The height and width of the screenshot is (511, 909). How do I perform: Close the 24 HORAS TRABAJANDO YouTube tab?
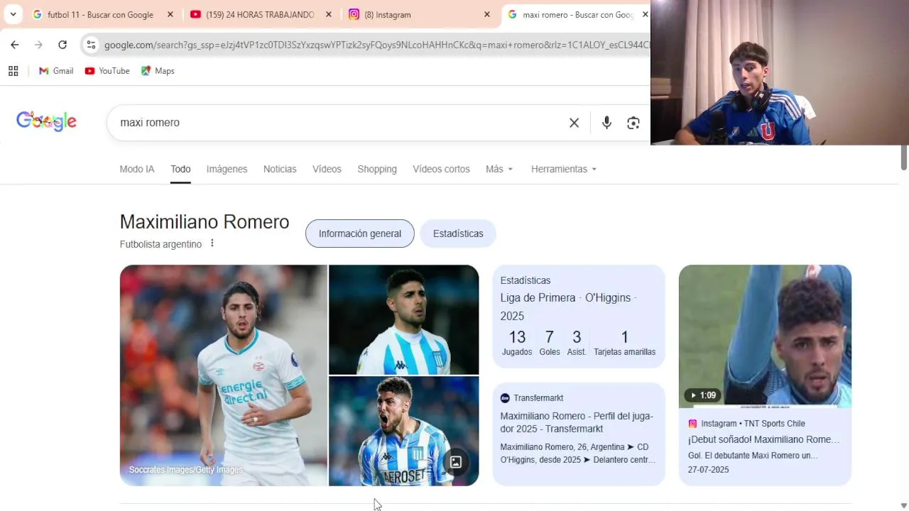(x=328, y=14)
